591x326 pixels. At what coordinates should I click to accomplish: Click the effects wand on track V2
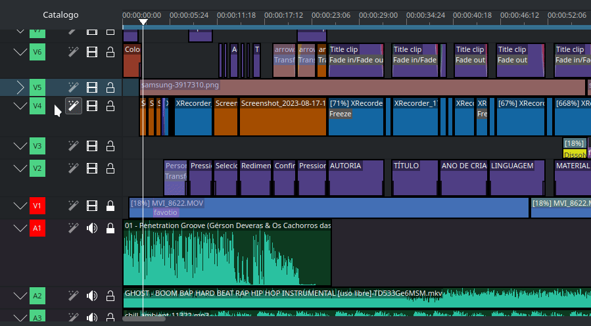(x=74, y=168)
